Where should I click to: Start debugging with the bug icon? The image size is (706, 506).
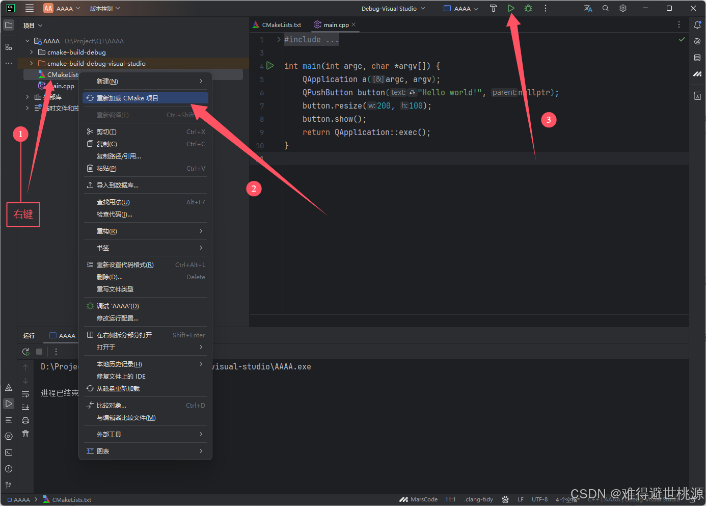click(528, 8)
